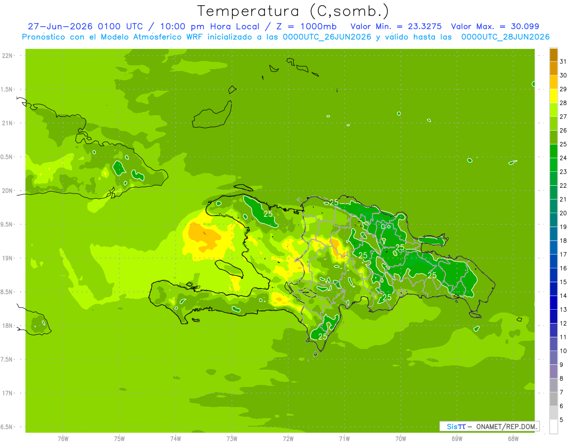The image size is (576, 445).
Task: Click the color bar label "31"
Action: [563, 61]
